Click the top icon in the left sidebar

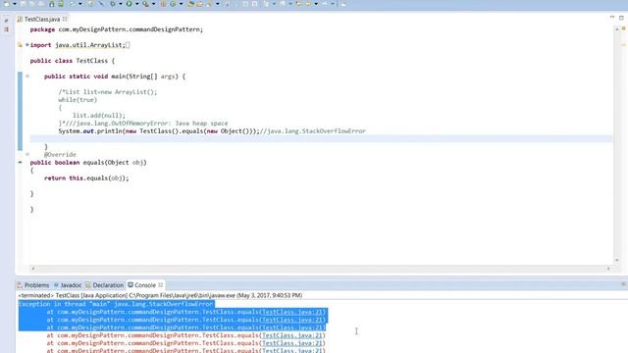point(7,21)
